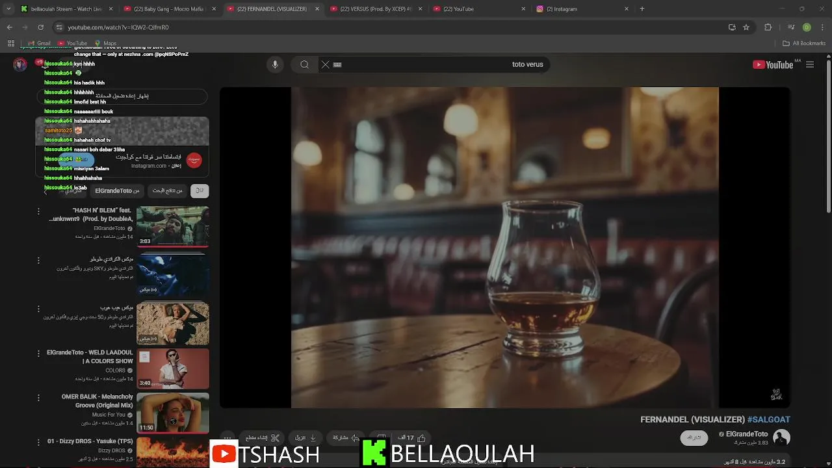The height and width of the screenshot is (468, 832).
Task: Select the 'All' filter chip
Action: [200, 190]
